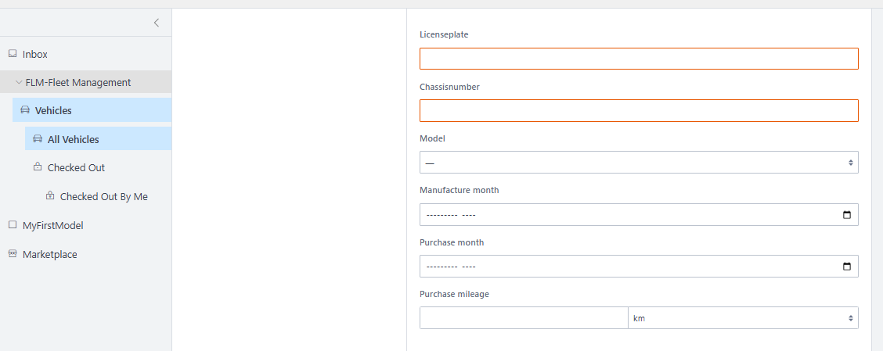883x351 pixels.
Task: Open the Manufacture month calendar picker
Action: (846, 215)
